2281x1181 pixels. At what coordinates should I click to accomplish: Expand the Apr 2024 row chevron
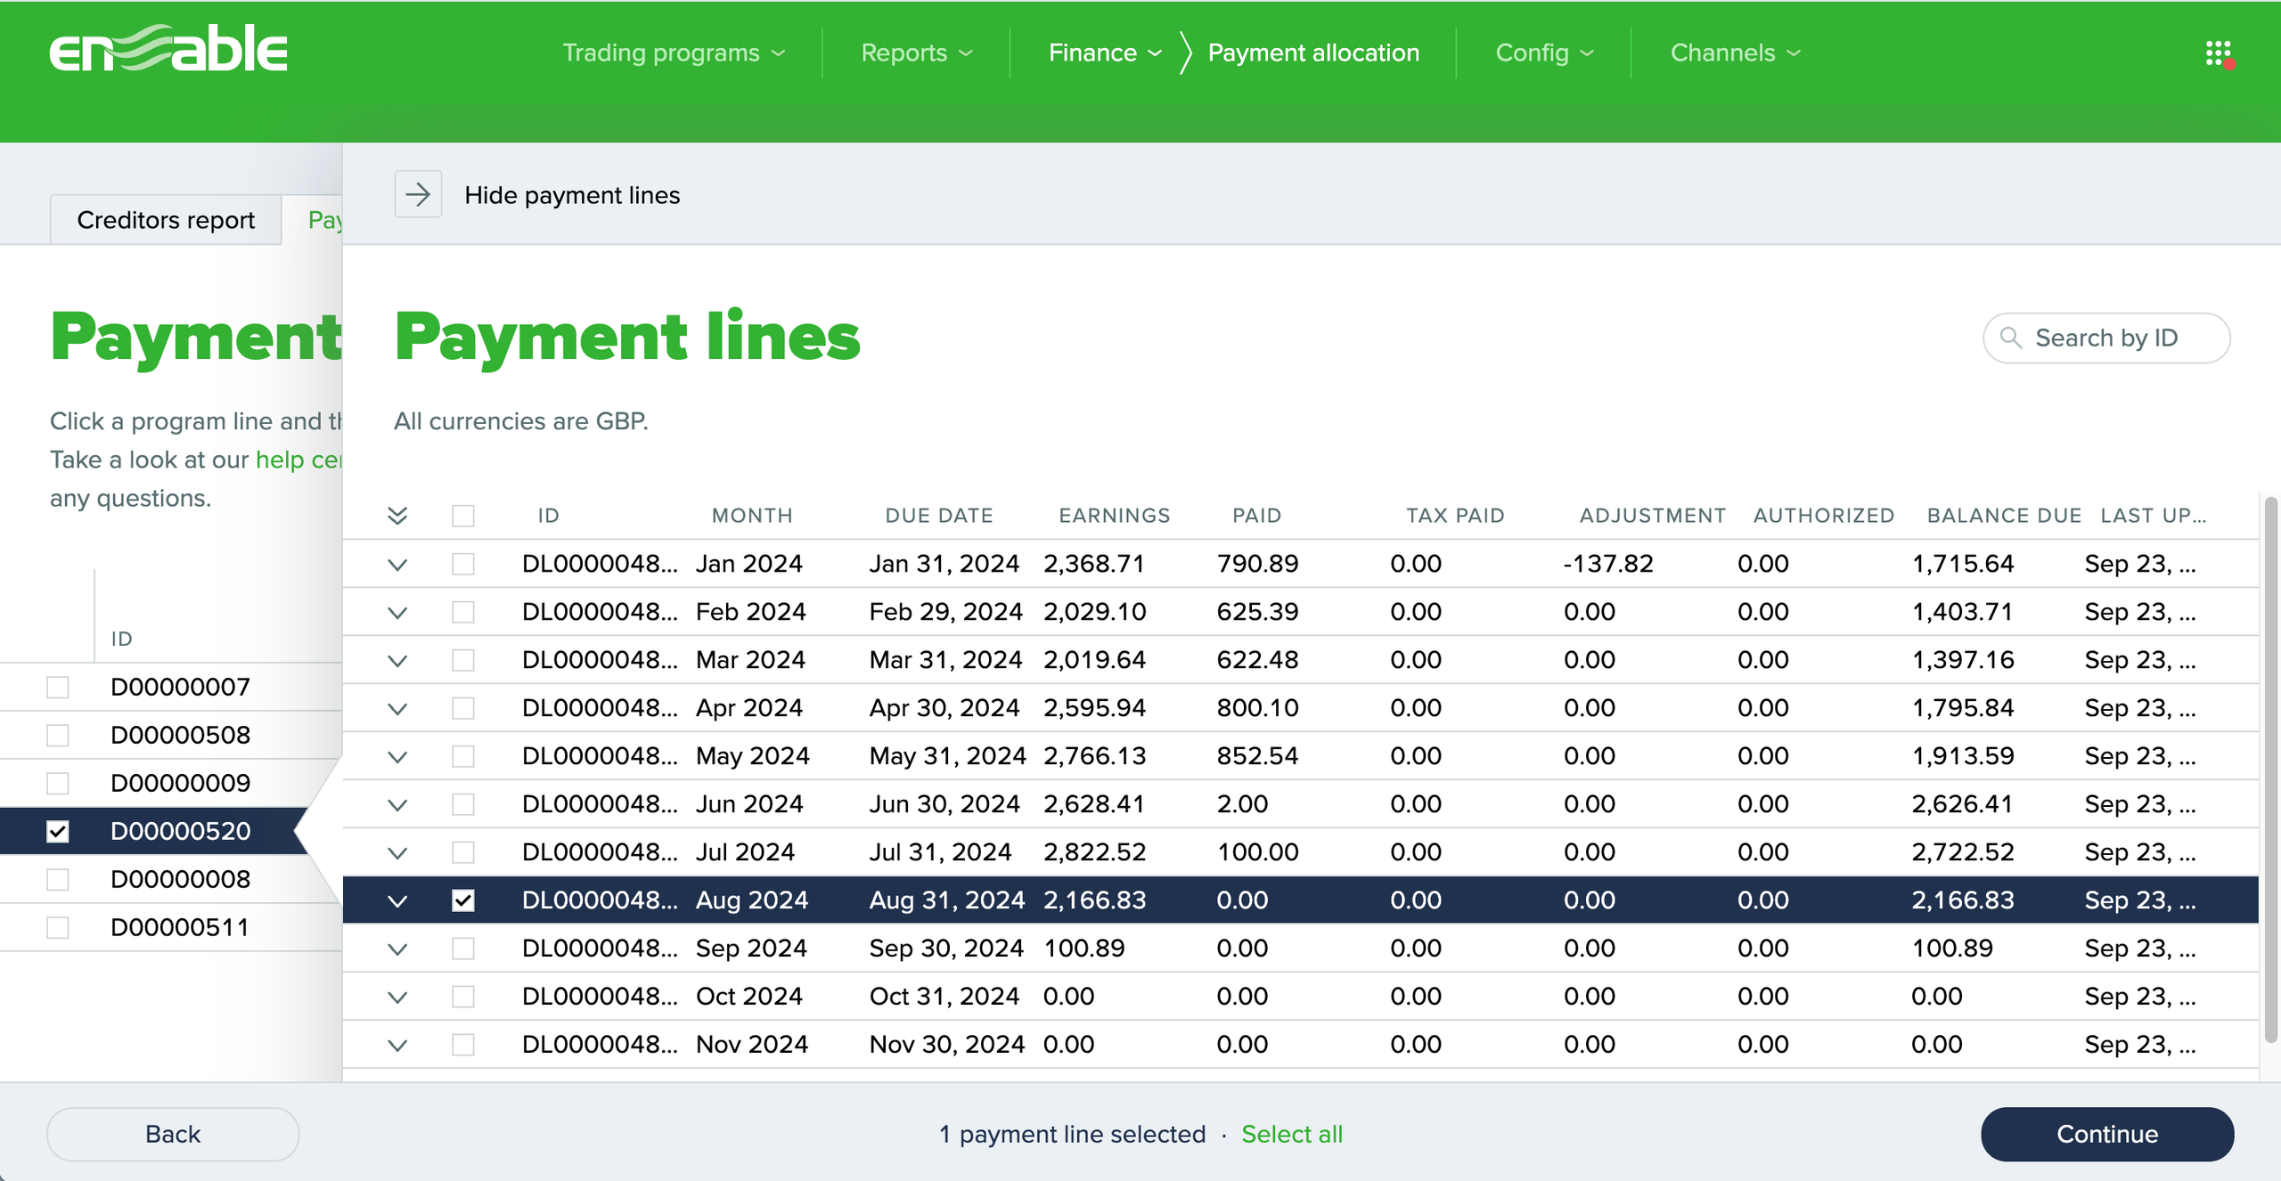pyautogui.click(x=397, y=709)
